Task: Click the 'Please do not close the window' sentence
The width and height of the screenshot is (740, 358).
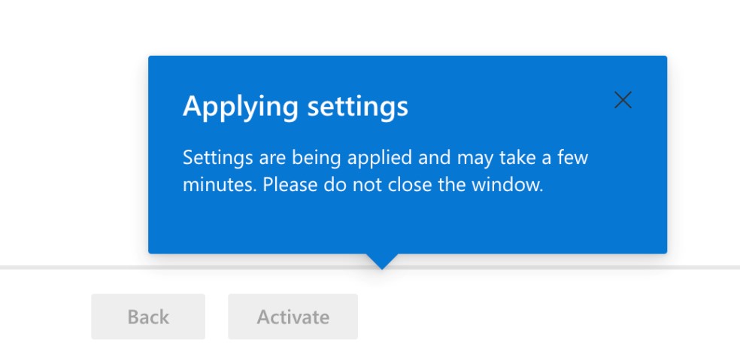Action: click(x=402, y=184)
